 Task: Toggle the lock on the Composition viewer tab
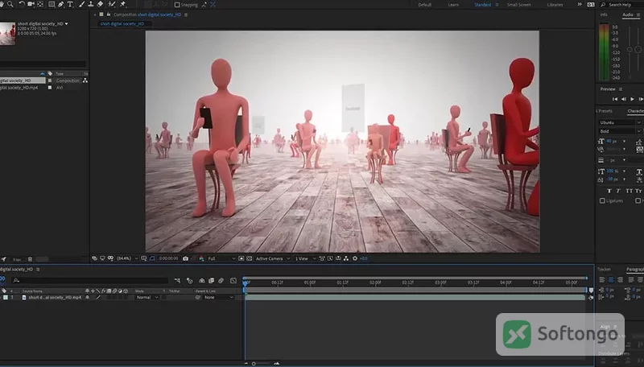point(109,14)
